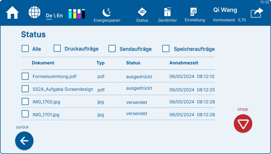Go back with the zurück arrow button
The image size is (271, 154).
click(x=24, y=141)
